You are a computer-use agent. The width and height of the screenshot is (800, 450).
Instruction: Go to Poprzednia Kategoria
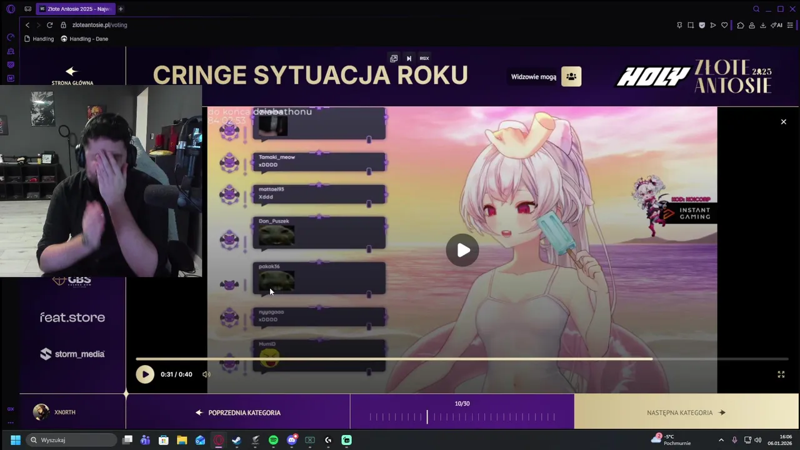(x=238, y=412)
